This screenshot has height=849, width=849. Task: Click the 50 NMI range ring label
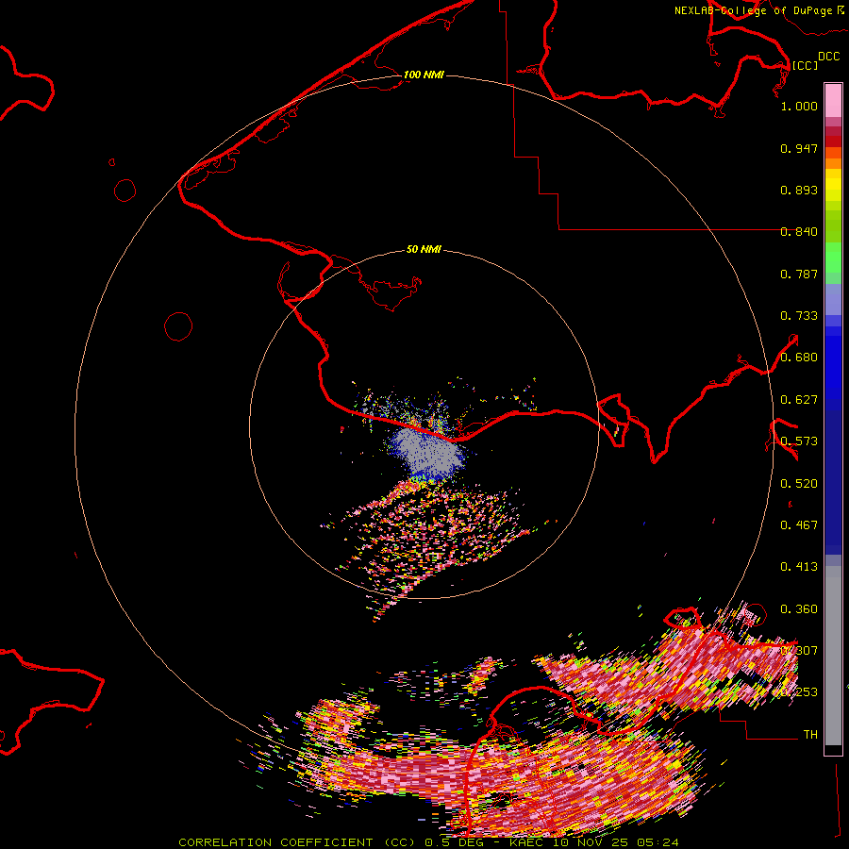424,249
